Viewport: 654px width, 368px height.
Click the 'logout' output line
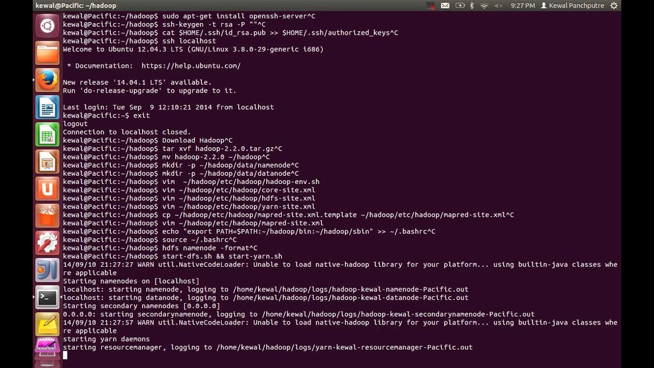coord(75,124)
